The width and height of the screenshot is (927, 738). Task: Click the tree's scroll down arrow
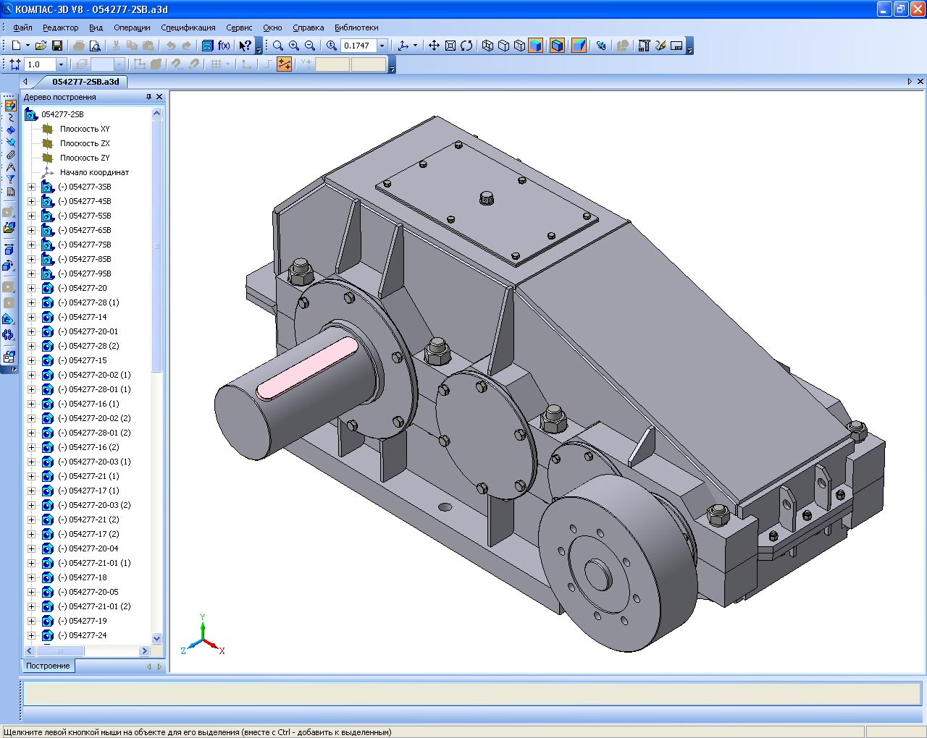157,638
